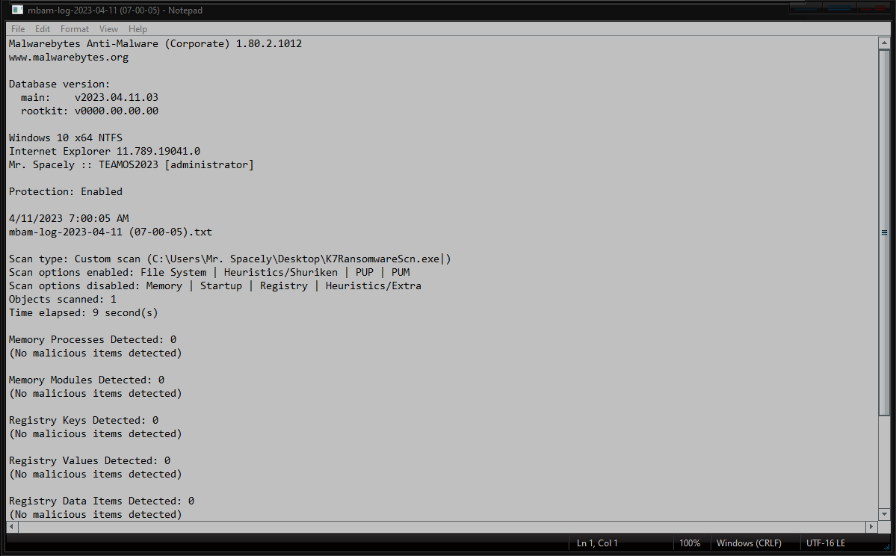Click the vertical scrollbar thumb

(884, 232)
